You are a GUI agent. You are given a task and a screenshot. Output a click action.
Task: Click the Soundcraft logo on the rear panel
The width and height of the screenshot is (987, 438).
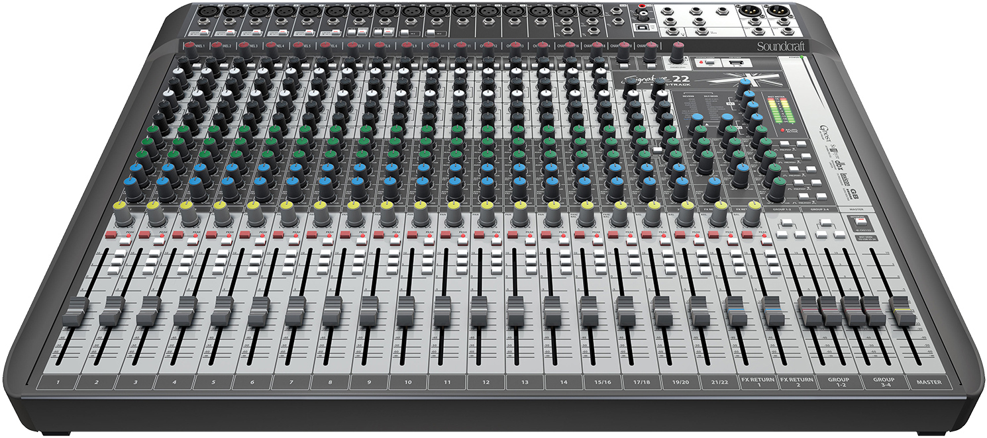(781, 46)
